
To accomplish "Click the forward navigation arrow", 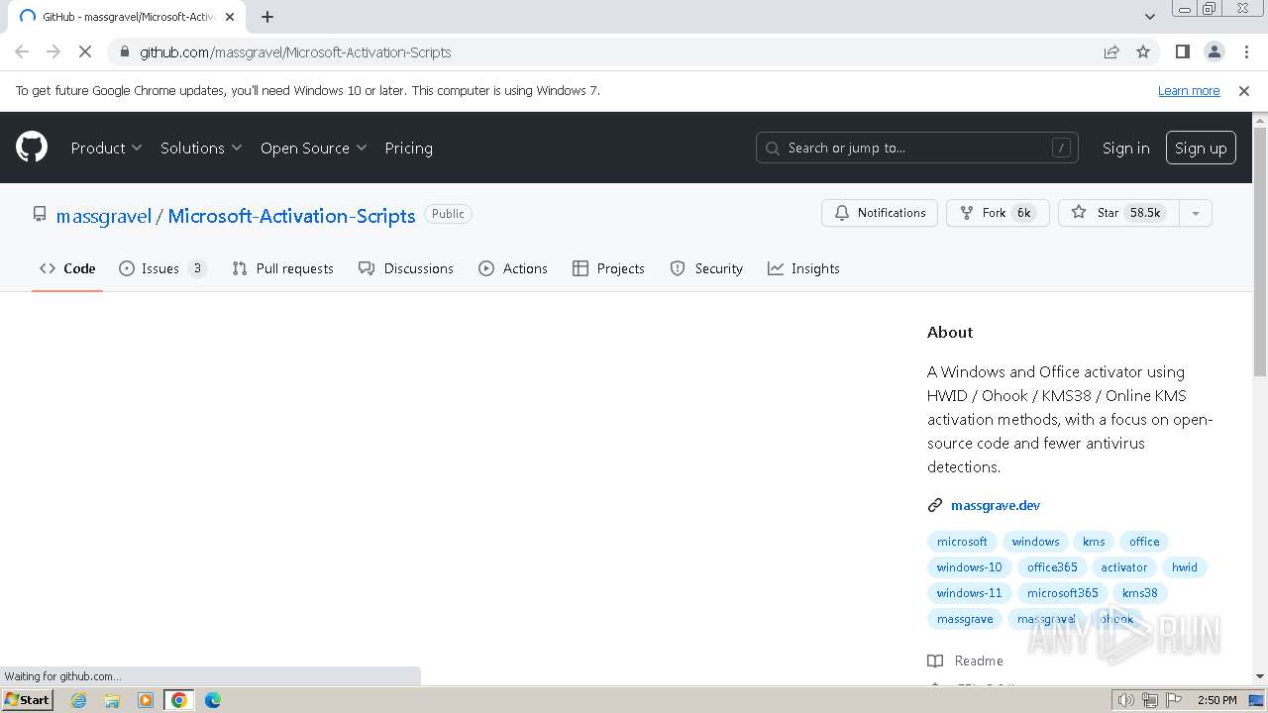I will pyautogui.click(x=53, y=51).
